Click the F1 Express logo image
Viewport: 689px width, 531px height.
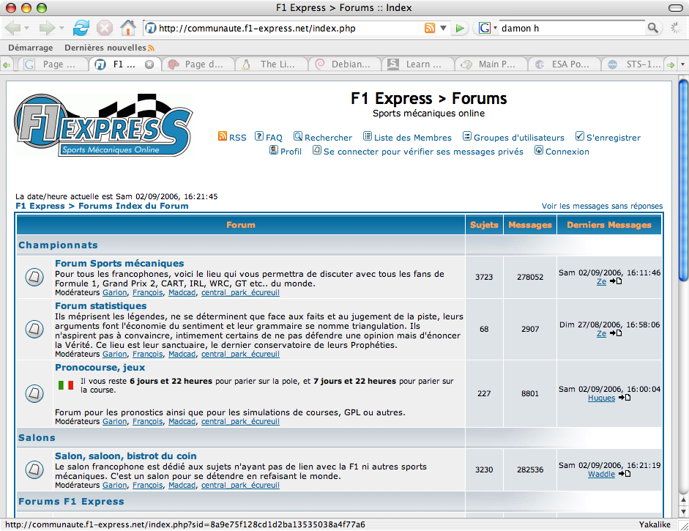pos(103,125)
